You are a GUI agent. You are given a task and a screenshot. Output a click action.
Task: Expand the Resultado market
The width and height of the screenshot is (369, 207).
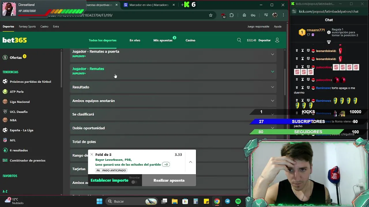click(173, 87)
